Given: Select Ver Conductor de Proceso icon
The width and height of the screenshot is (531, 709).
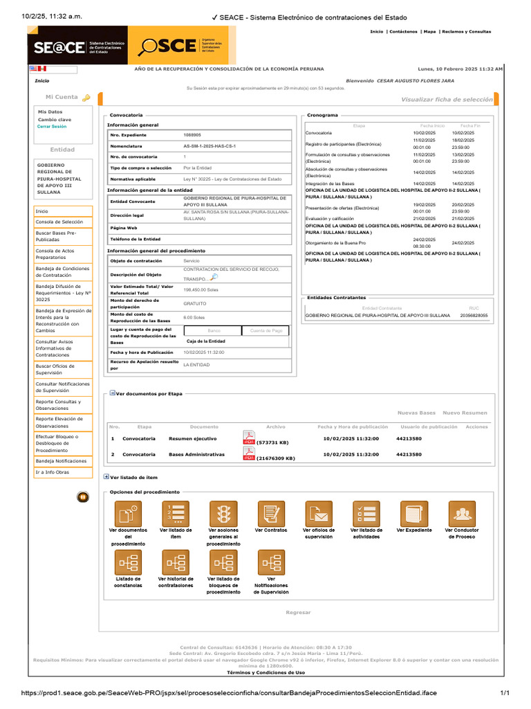Looking at the screenshot, I should (462, 514).
